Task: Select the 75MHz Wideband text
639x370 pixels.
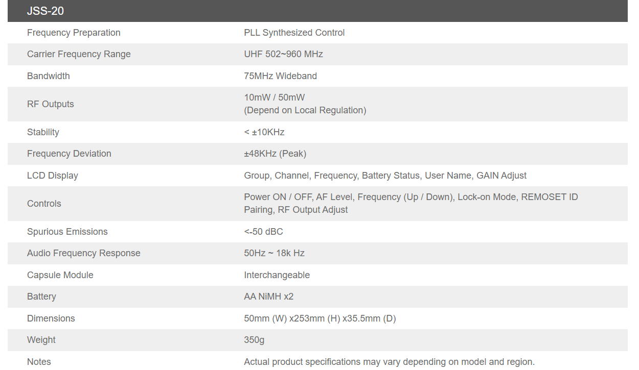Action: [x=280, y=76]
